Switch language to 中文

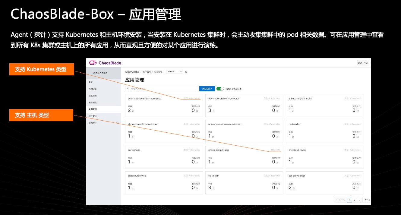pos(366,63)
